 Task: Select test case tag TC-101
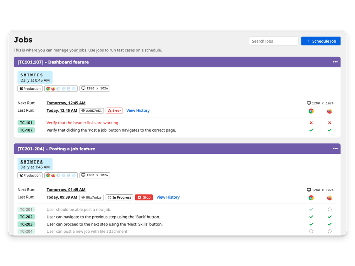click(x=26, y=123)
